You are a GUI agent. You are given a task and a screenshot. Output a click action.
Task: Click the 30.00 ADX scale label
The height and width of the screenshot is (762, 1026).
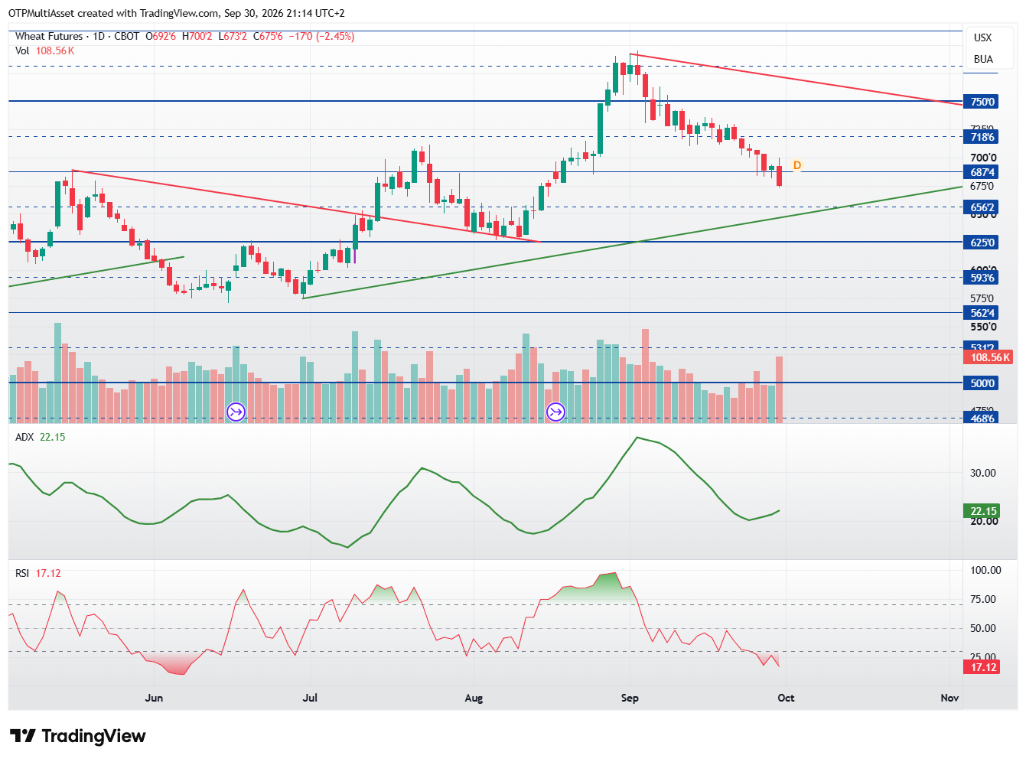click(x=983, y=473)
